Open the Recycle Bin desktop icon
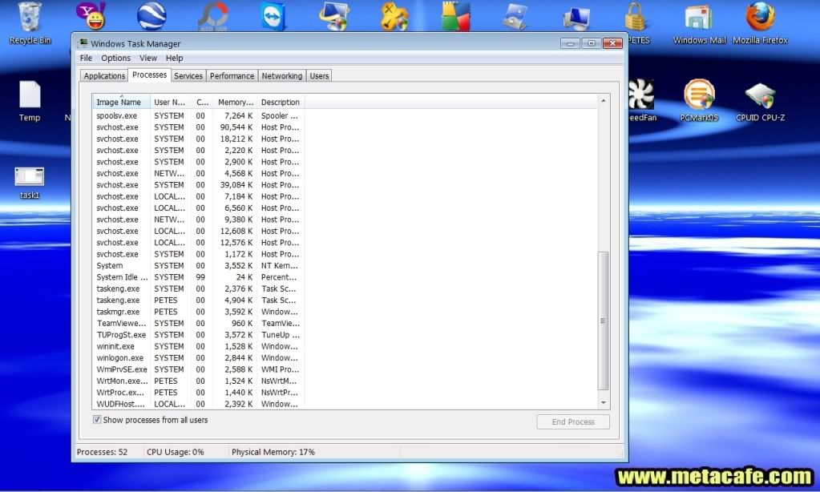Image resolution: width=820 pixels, height=492 pixels. (x=30, y=18)
